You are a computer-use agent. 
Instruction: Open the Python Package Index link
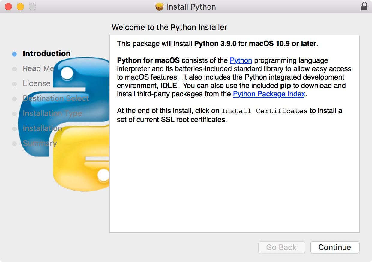click(x=269, y=94)
